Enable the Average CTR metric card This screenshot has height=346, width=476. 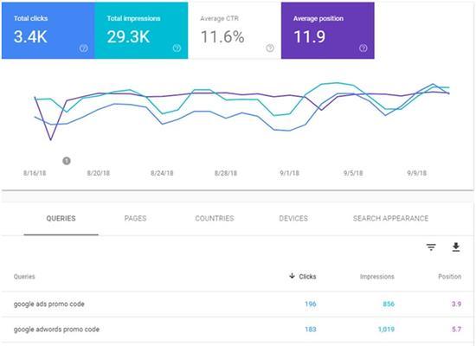235,30
